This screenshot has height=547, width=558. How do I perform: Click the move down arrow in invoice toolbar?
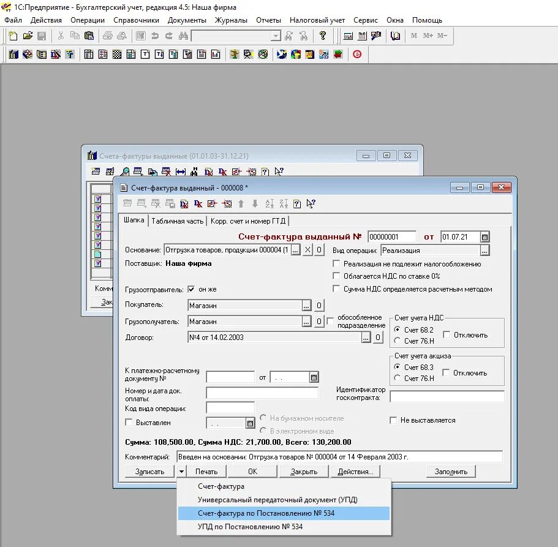pos(255,203)
